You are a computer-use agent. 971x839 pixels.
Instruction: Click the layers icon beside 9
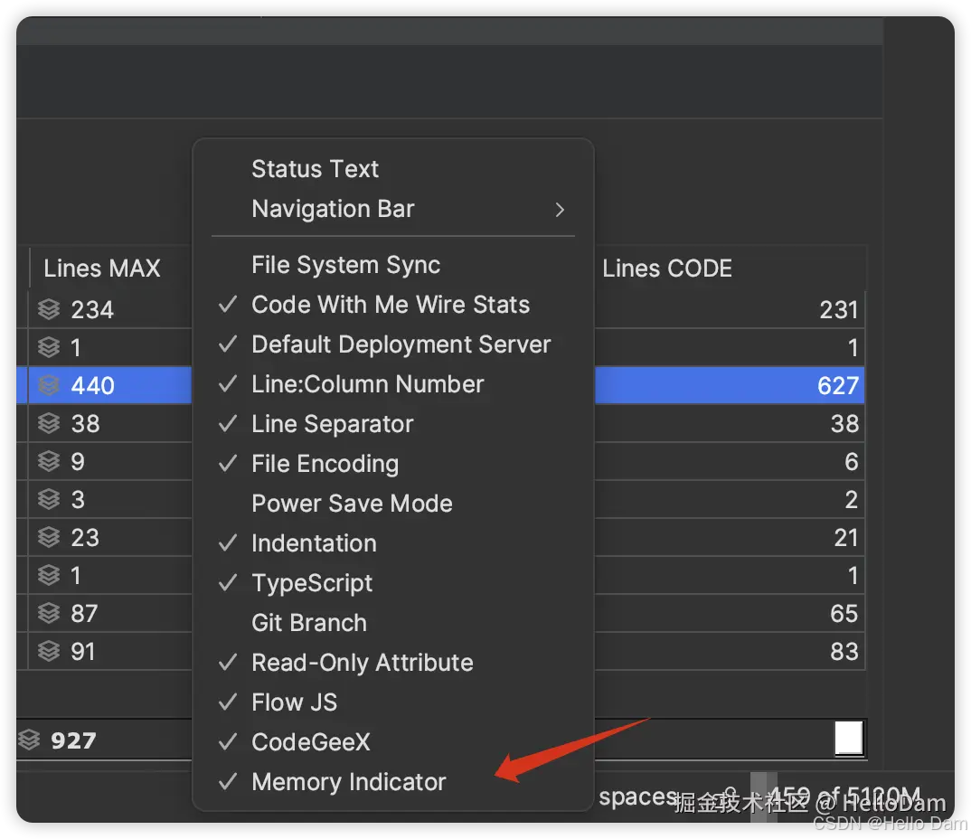click(49, 462)
